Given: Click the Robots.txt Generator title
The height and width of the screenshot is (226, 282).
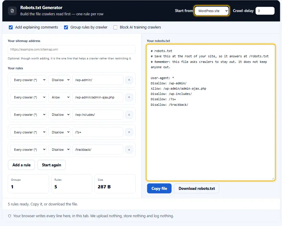Looking at the screenshot, I should pyautogui.click(x=41, y=8).
